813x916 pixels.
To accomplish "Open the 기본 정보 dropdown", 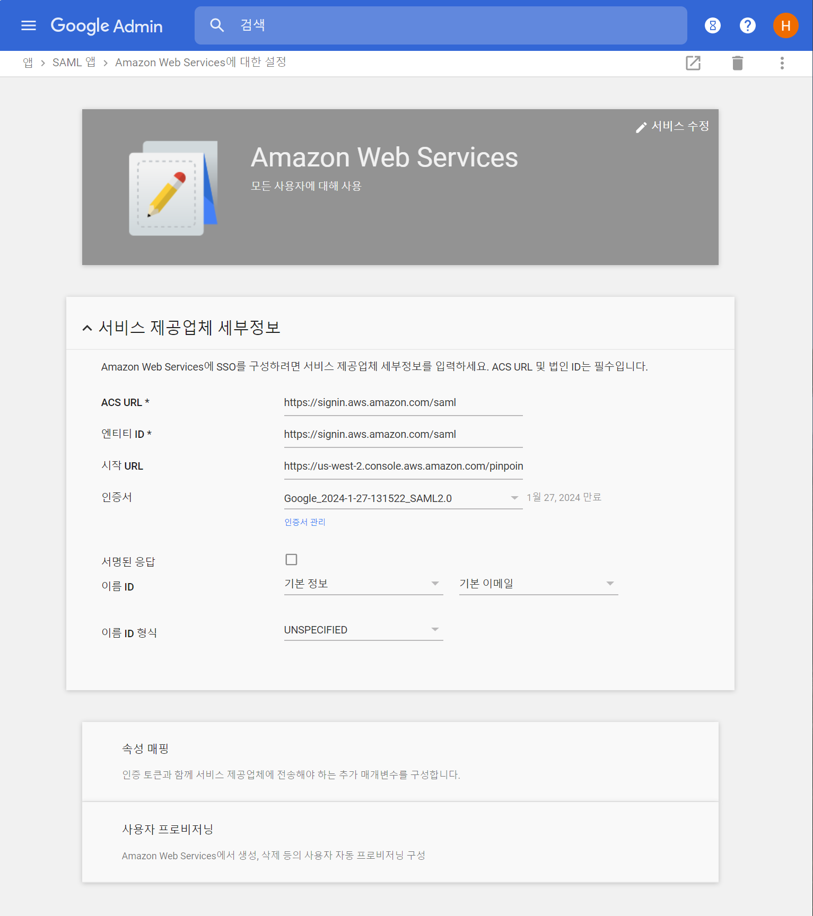I will [x=363, y=584].
